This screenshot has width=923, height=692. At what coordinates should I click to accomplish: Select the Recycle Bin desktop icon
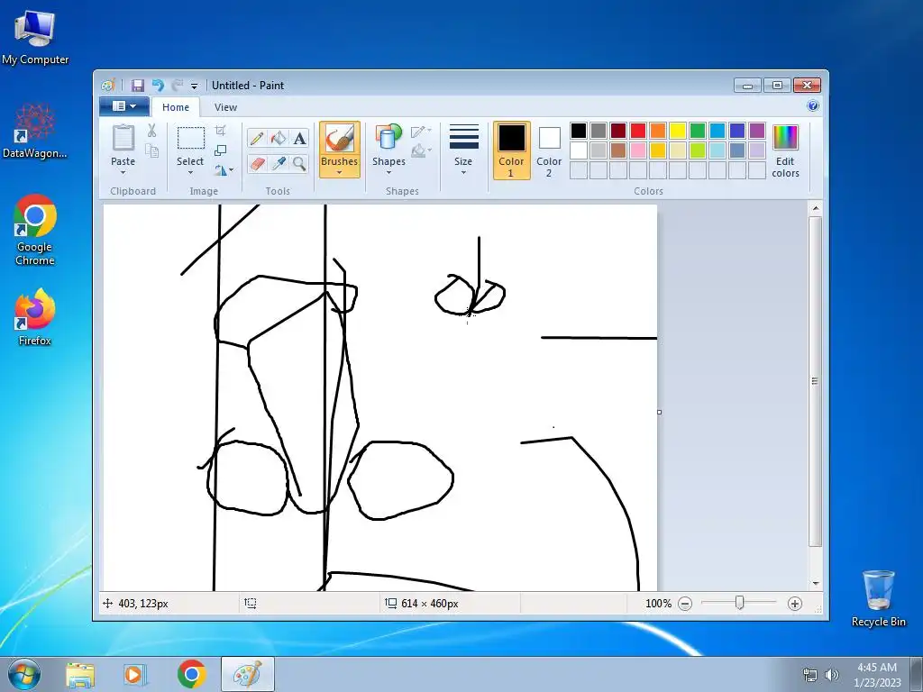(x=878, y=598)
